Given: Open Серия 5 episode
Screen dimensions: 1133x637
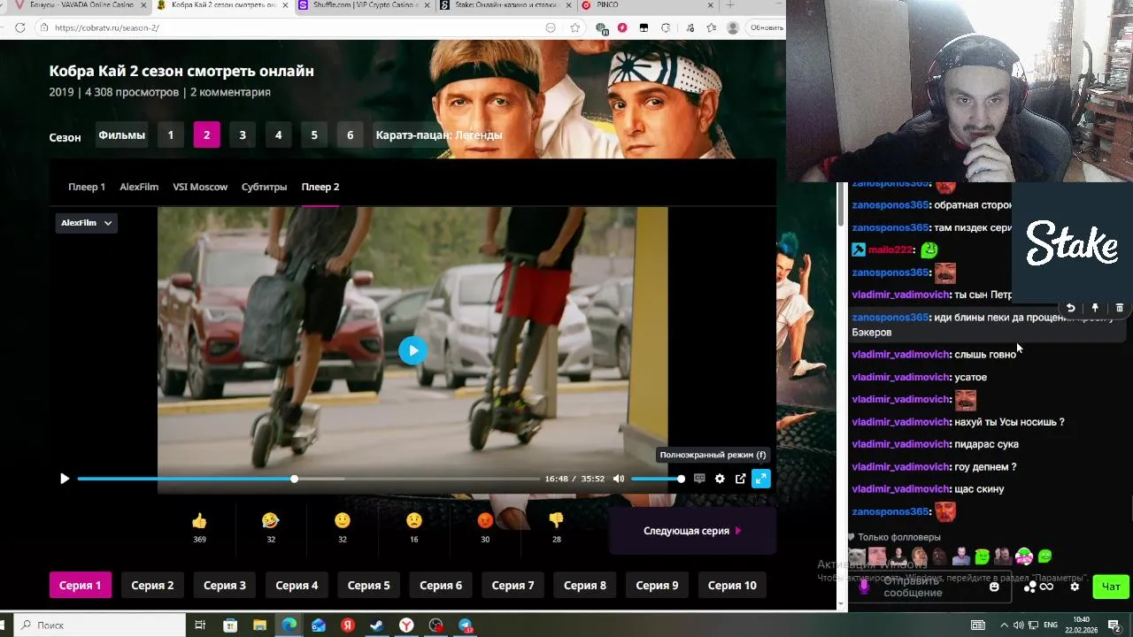Looking at the screenshot, I should click(368, 585).
